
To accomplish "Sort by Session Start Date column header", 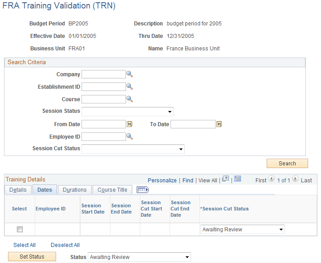I will point(93,209).
